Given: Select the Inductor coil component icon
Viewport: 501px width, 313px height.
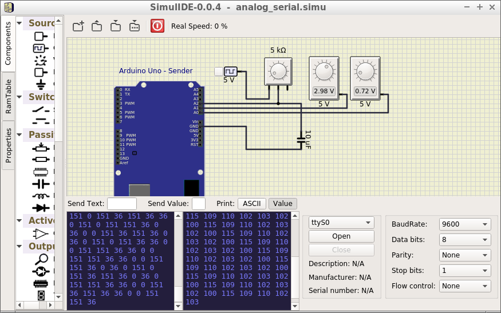Looking at the screenshot, I should click(41, 196).
